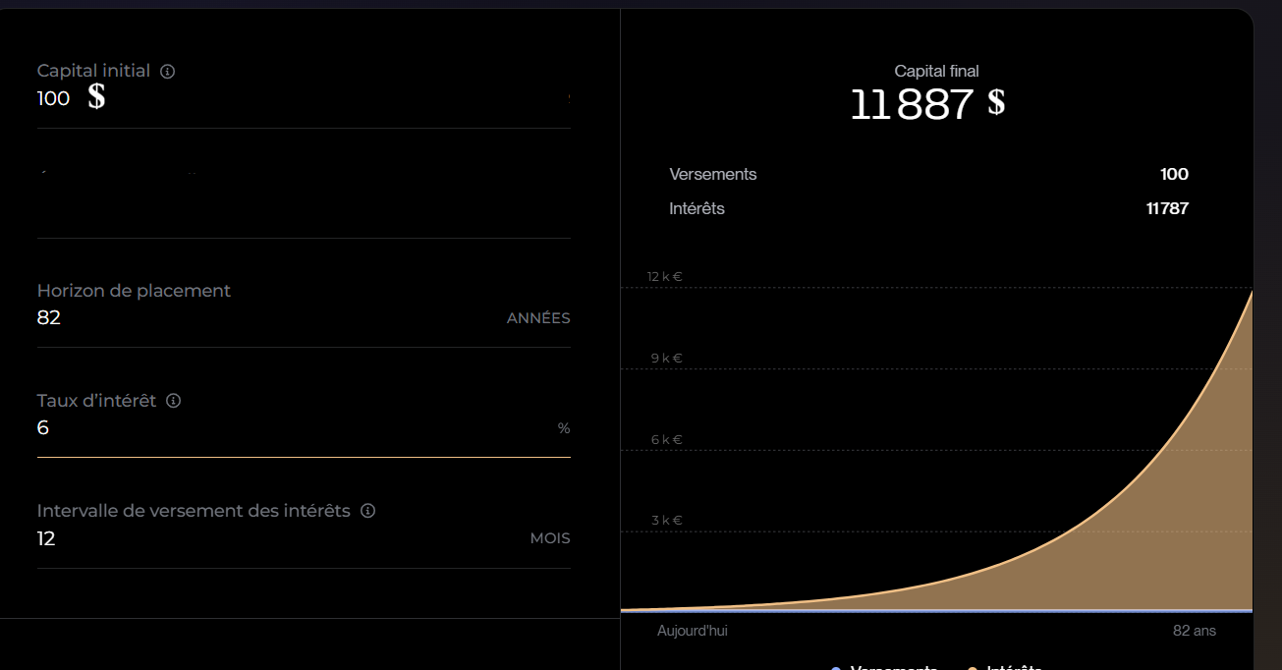Click the MOIS unit label
This screenshot has width=1282, height=670.
pyautogui.click(x=549, y=538)
